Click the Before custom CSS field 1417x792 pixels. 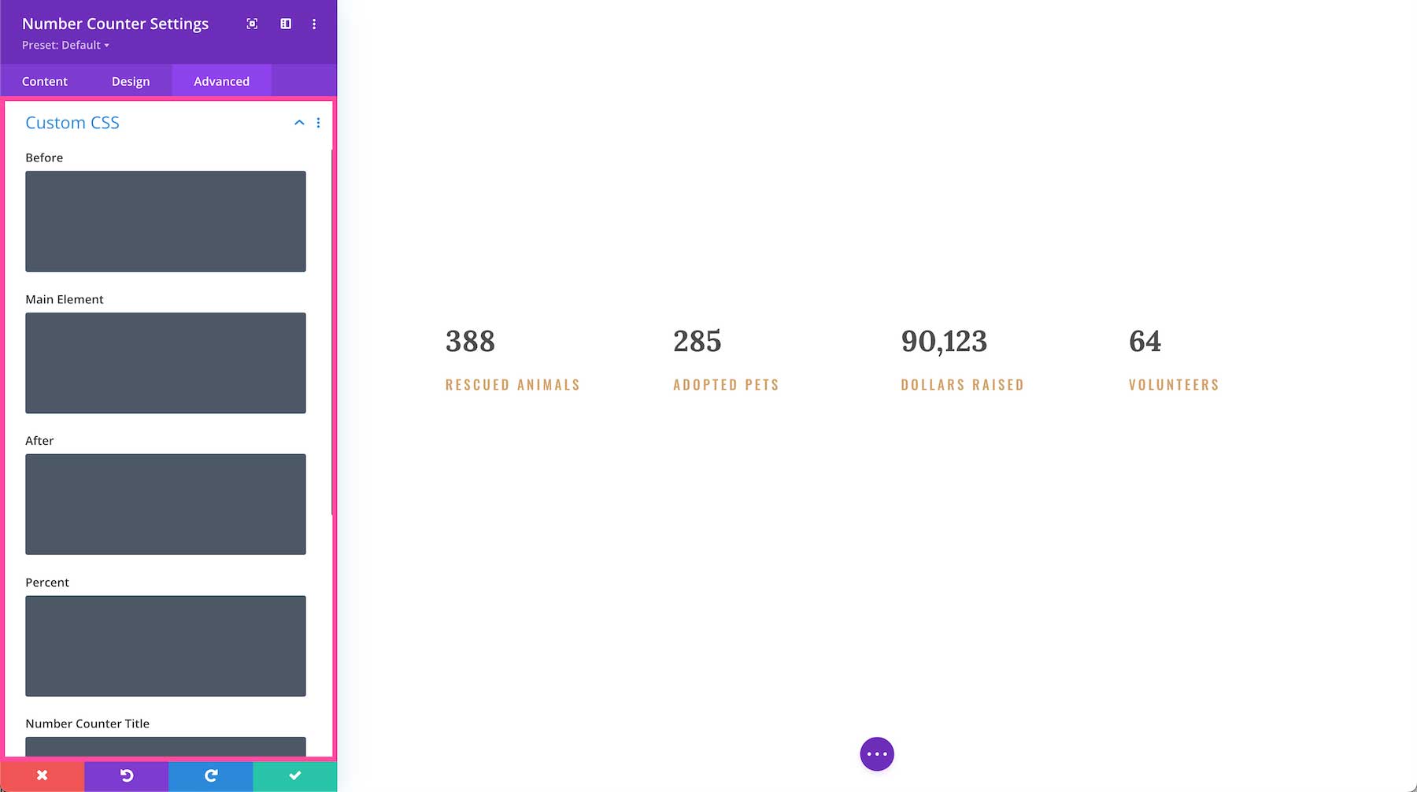point(165,221)
